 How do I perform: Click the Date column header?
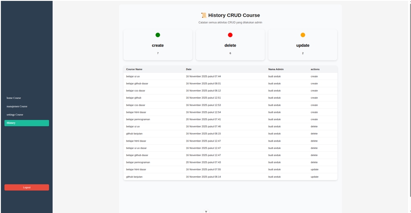click(x=189, y=69)
